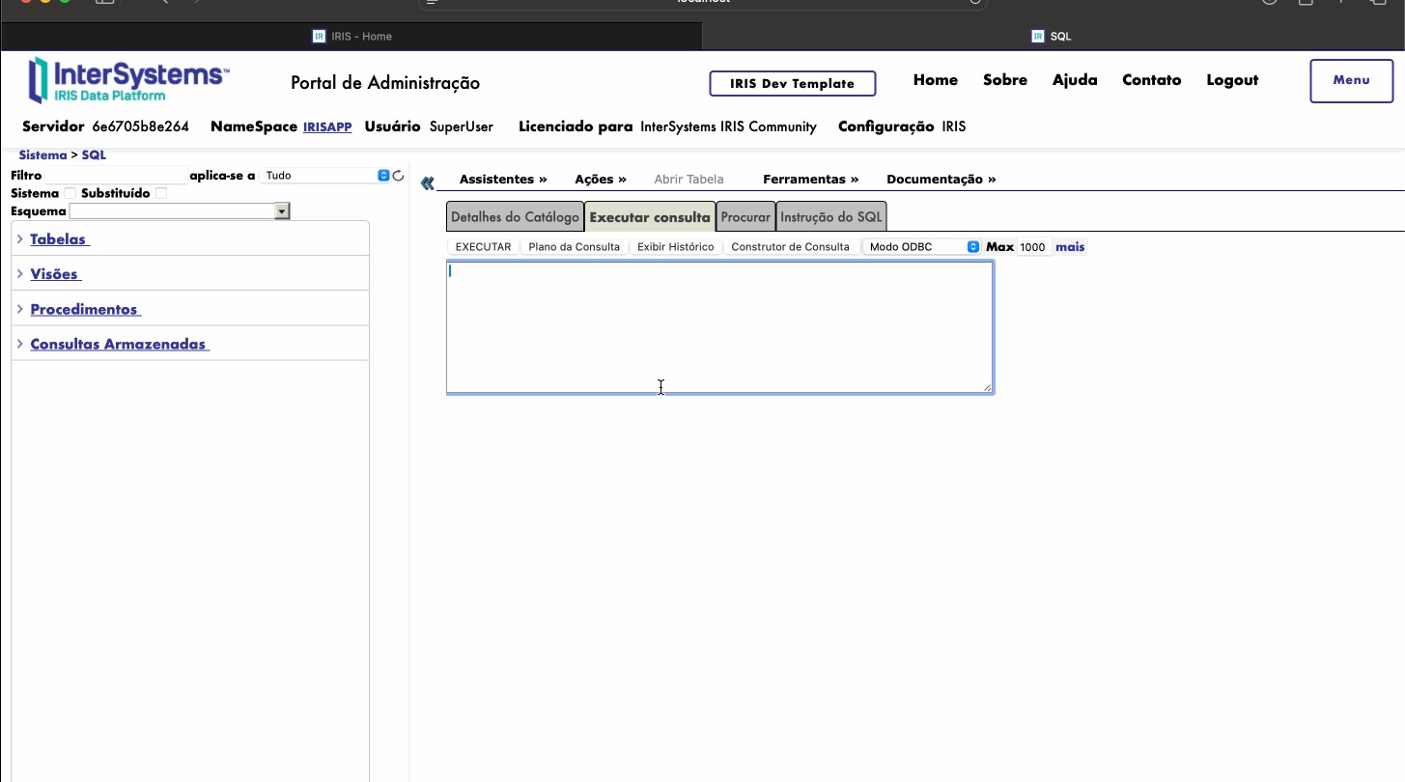
Task: Click the SQL browser tab favicon
Action: click(1038, 37)
